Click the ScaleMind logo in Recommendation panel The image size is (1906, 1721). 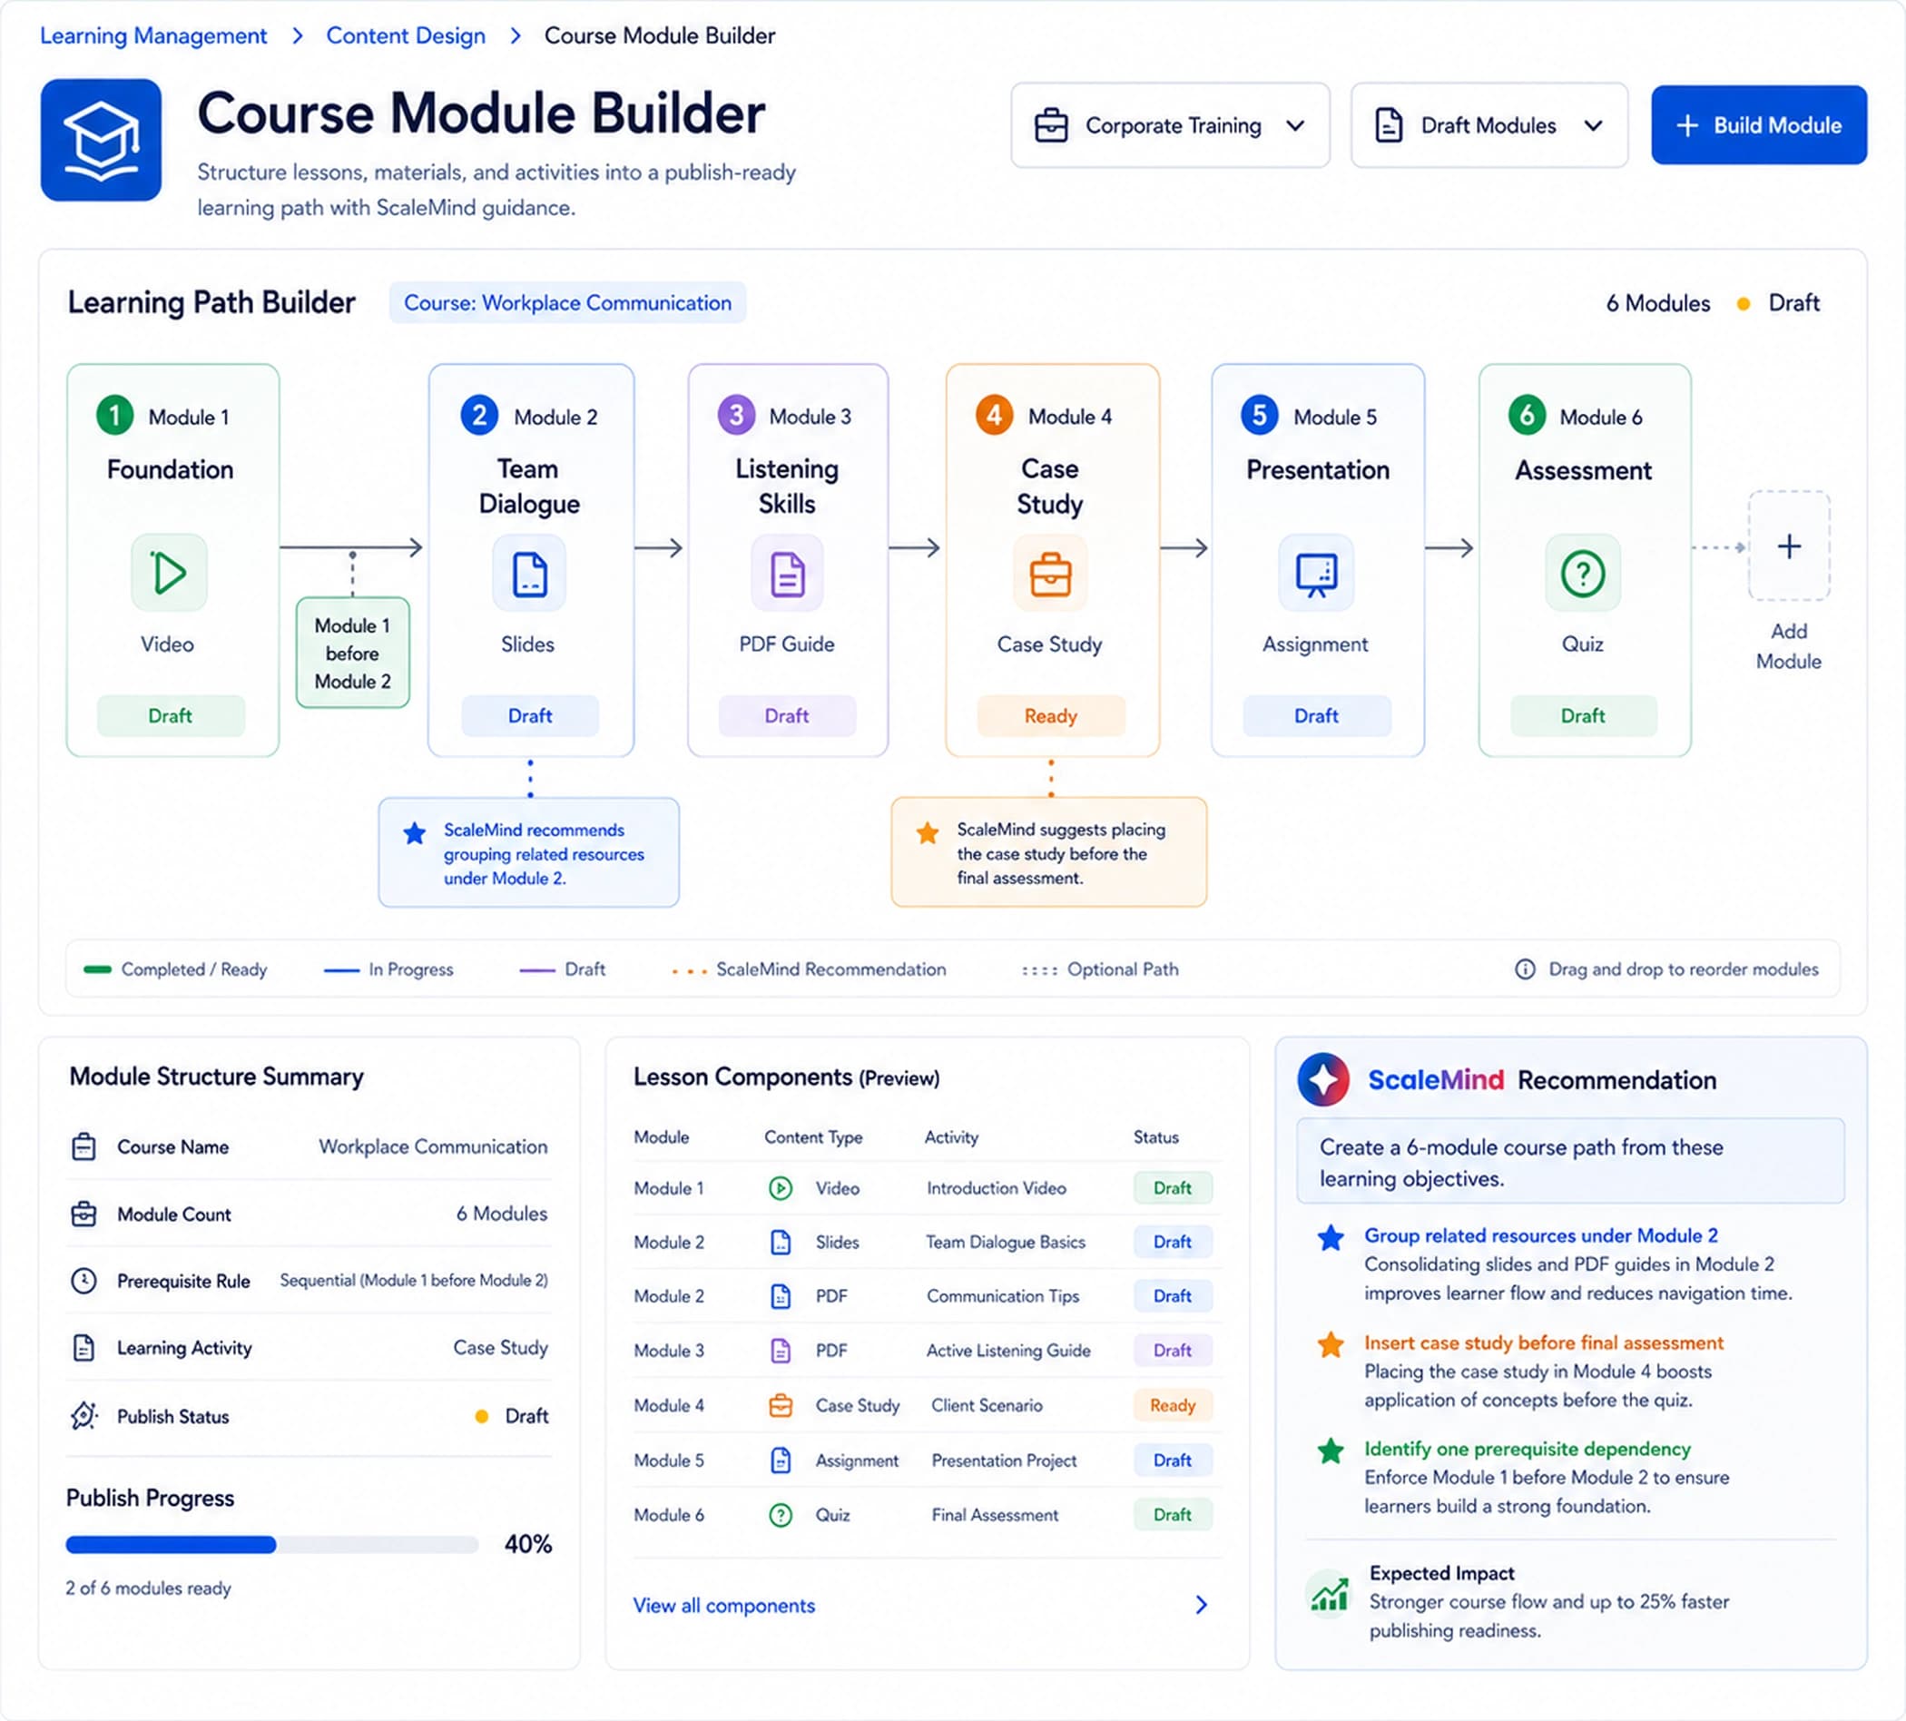click(x=1323, y=1079)
